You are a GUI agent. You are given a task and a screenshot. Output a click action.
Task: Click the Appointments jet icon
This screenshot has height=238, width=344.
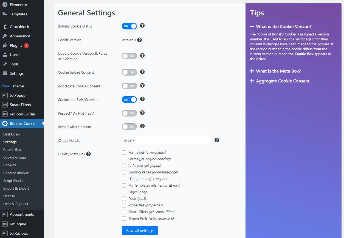[x=5, y=214]
